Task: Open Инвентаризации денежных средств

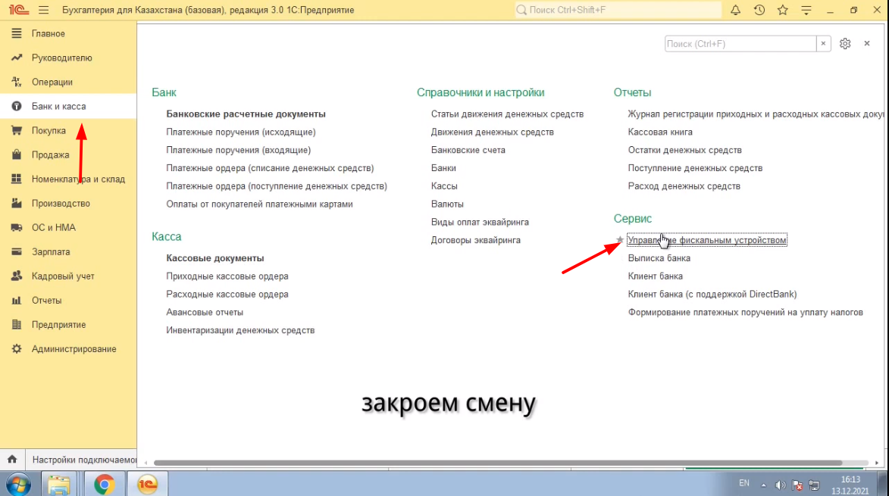Action: [x=240, y=331]
